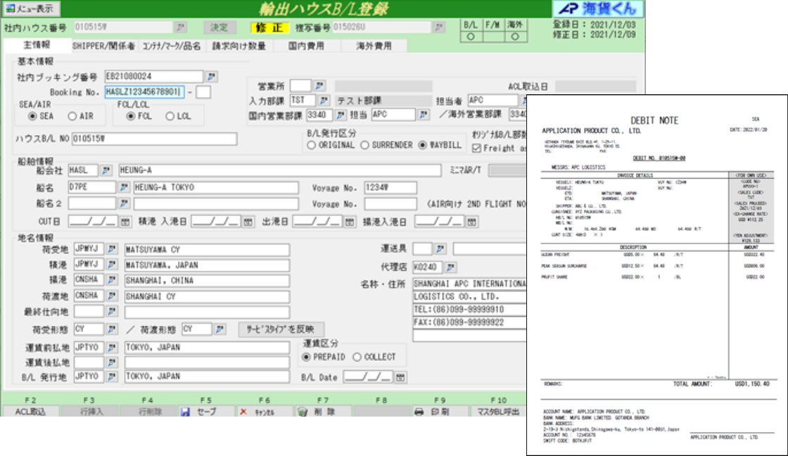
Task: Open lookup beside 揚港 CNSHA code
Action: (112, 280)
